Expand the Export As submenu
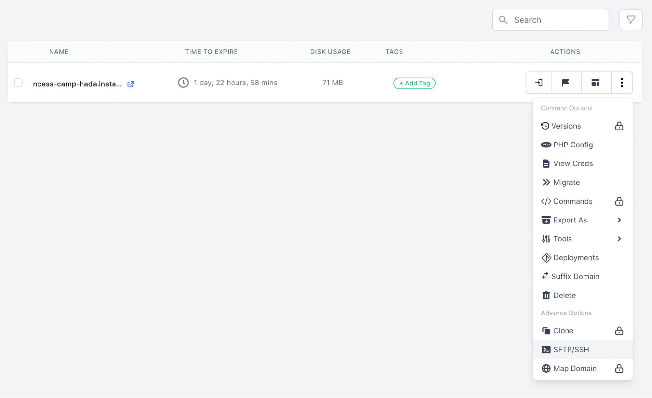 619,220
